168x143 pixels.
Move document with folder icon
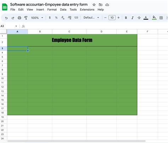tap(101, 5)
